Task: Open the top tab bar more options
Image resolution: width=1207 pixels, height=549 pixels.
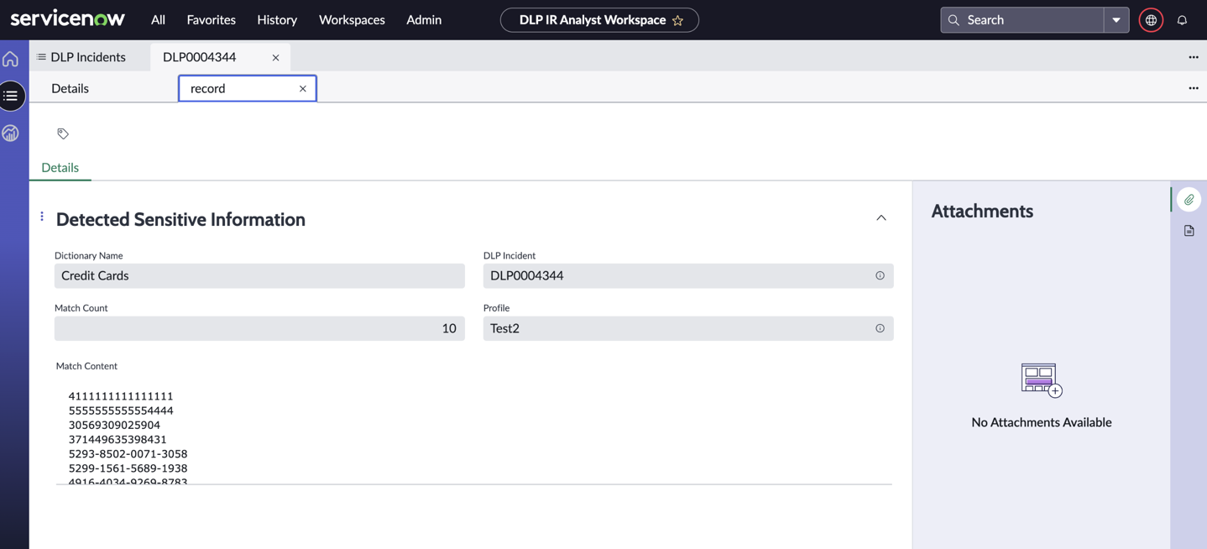Action: tap(1194, 57)
